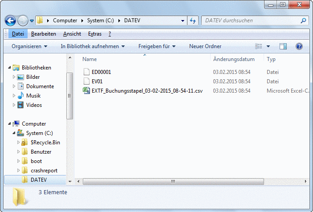
Task: Expand the boot tree node
Action: click(18, 161)
